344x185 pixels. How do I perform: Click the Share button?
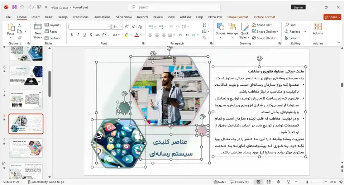[x=333, y=17]
